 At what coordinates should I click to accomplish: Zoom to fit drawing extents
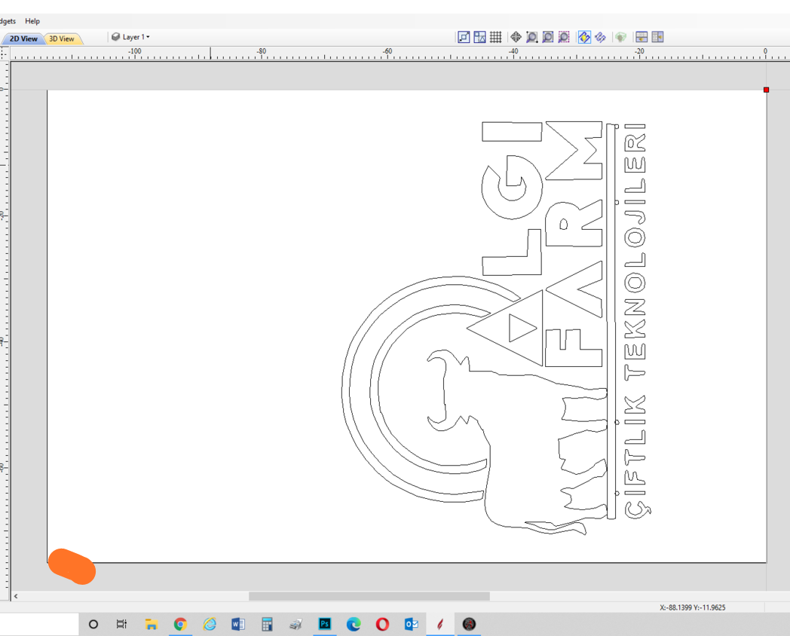click(548, 37)
